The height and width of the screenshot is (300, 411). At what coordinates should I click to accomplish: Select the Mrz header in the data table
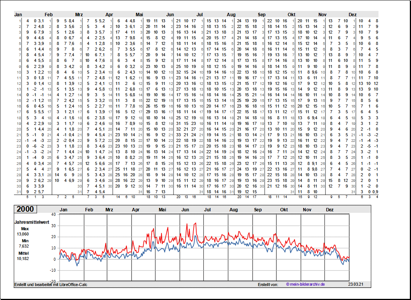click(x=79, y=15)
